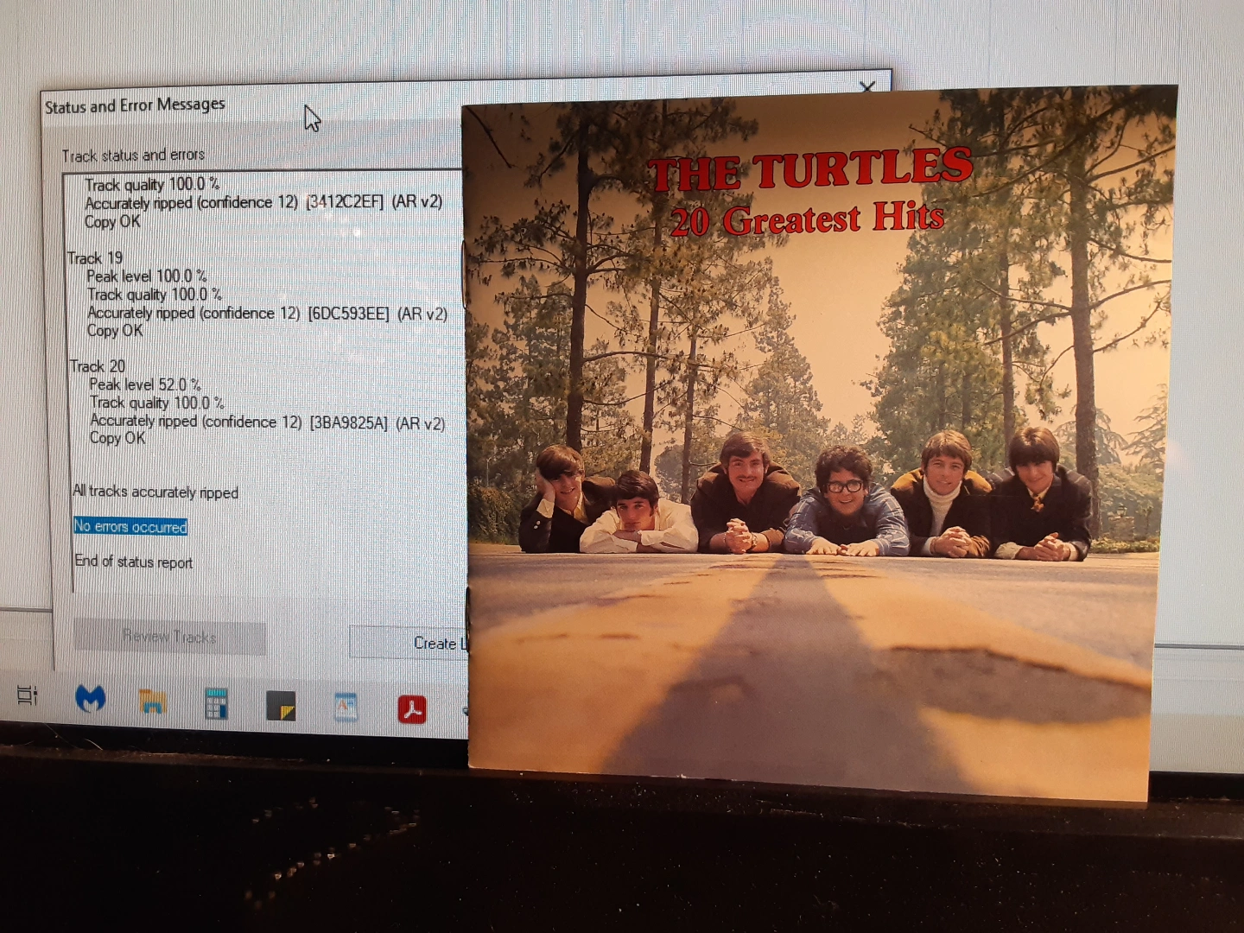This screenshot has width=1244, height=933.
Task: Select the highlighted "No errors occurred" line
Action: click(130, 526)
